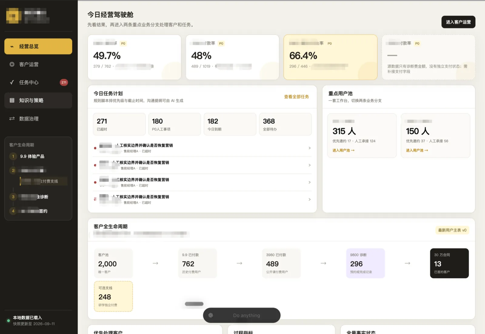Select the 付费支线 sub-branch in lifecycle
Viewport: 485px width, 334px height.
pos(44,181)
